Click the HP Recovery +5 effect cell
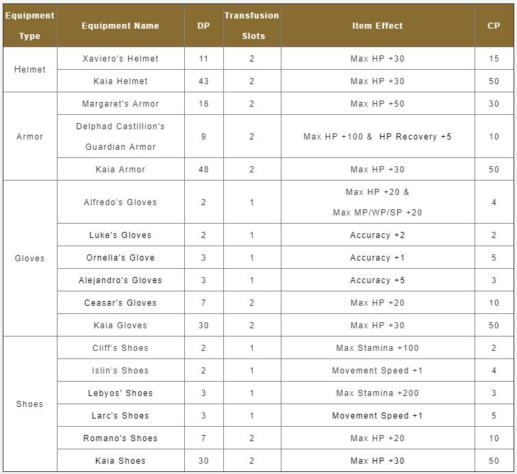The image size is (517, 474). (x=415, y=137)
